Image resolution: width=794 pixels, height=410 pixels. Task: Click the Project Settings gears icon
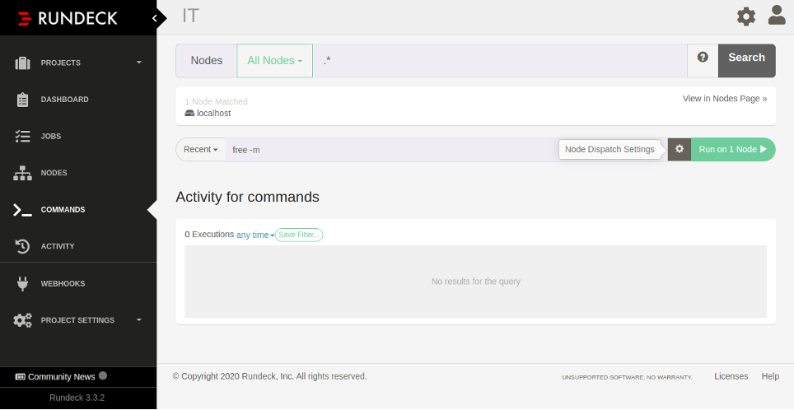[23, 320]
